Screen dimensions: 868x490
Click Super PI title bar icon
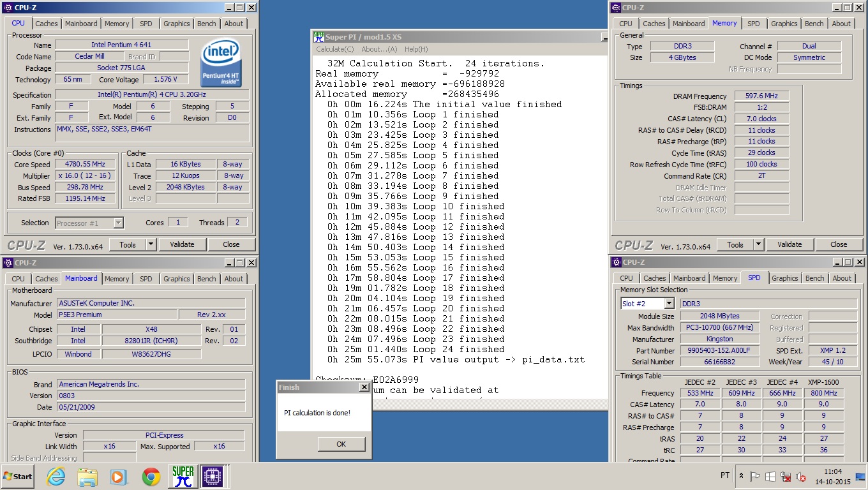(x=318, y=36)
